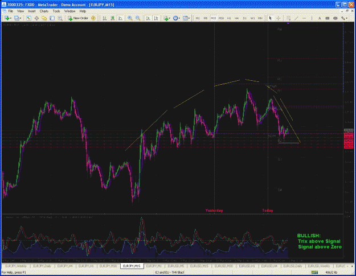This screenshot has width=356, height=276.
Task: Open the Strategy Tester icon
Action: [60, 18]
